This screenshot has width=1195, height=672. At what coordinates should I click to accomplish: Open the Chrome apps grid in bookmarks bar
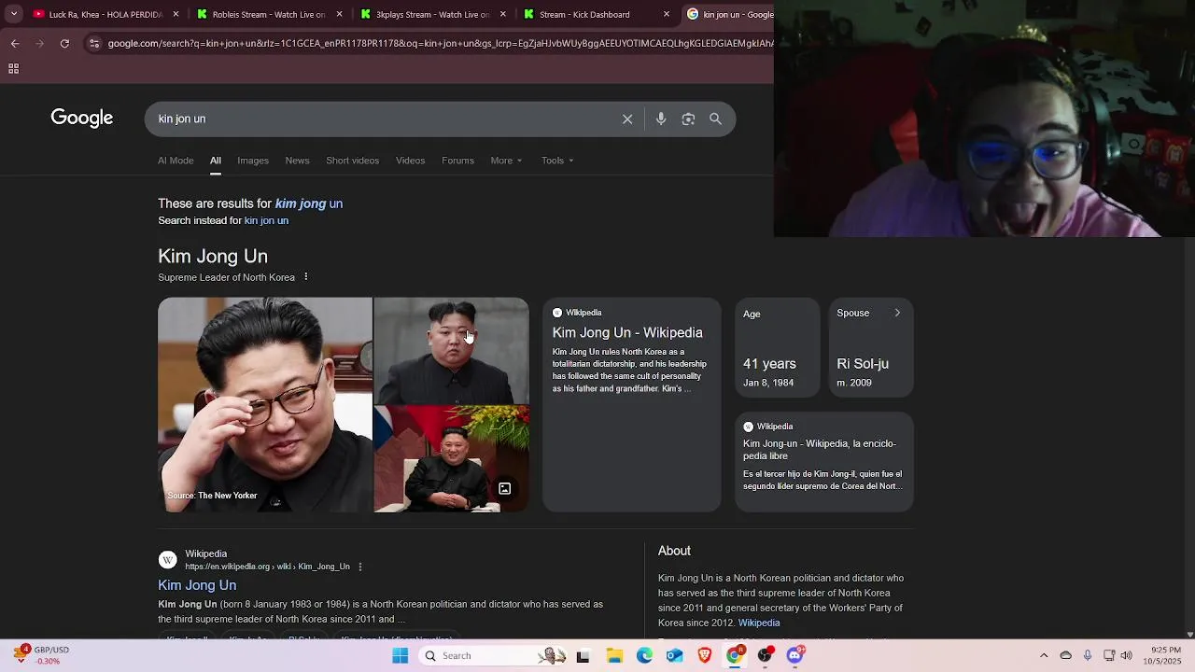coord(13,69)
